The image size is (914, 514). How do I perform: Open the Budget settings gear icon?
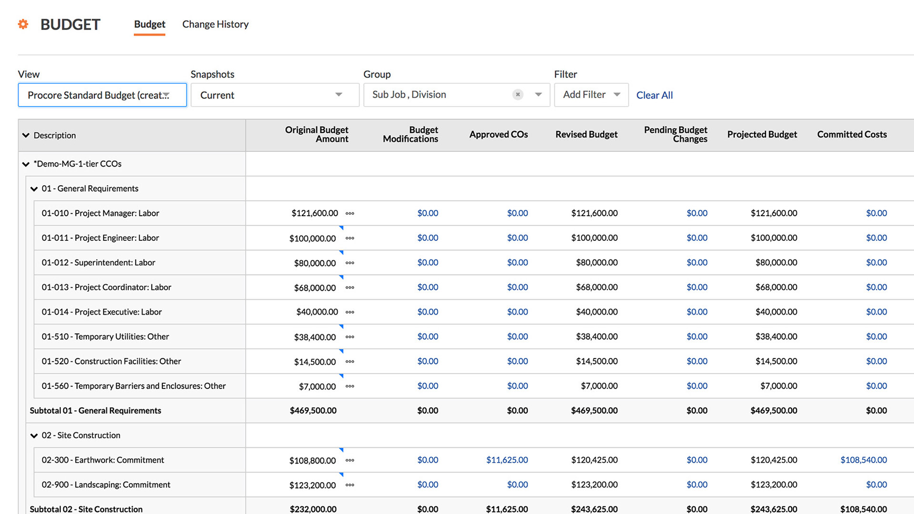click(22, 24)
